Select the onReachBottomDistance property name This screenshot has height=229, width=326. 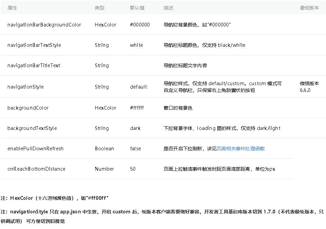click(x=36, y=169)
